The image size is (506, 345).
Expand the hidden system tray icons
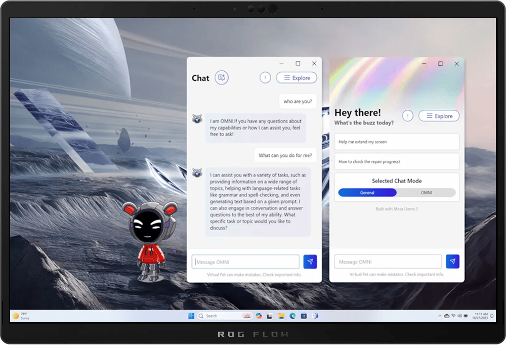tap(440, 316)
